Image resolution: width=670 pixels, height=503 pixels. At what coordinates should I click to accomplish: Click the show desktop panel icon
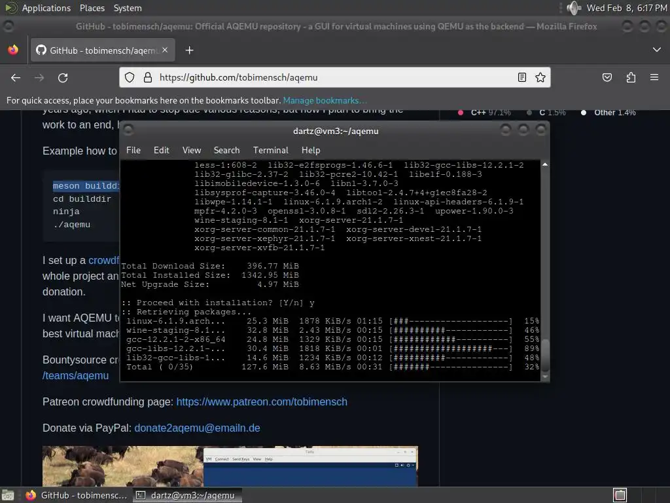pos(8,495)
